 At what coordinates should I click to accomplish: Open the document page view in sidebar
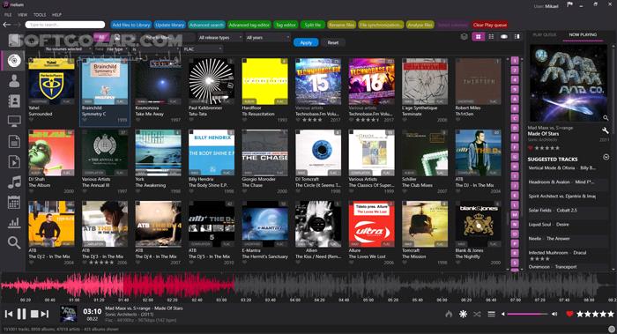14,142
